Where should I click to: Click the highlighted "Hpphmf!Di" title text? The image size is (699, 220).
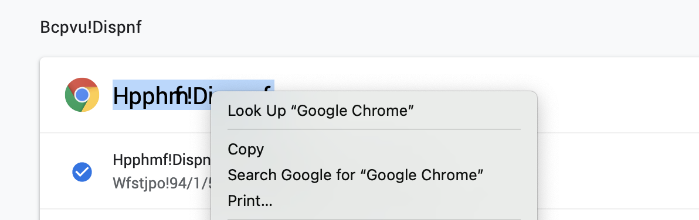click(x=162, y=95)
